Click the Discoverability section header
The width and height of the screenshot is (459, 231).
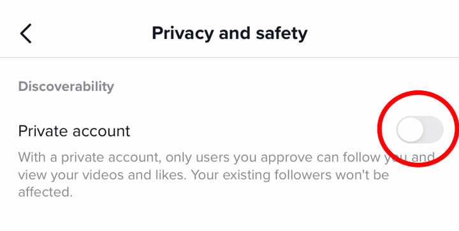pyautogui.click(x=66, y=87)
